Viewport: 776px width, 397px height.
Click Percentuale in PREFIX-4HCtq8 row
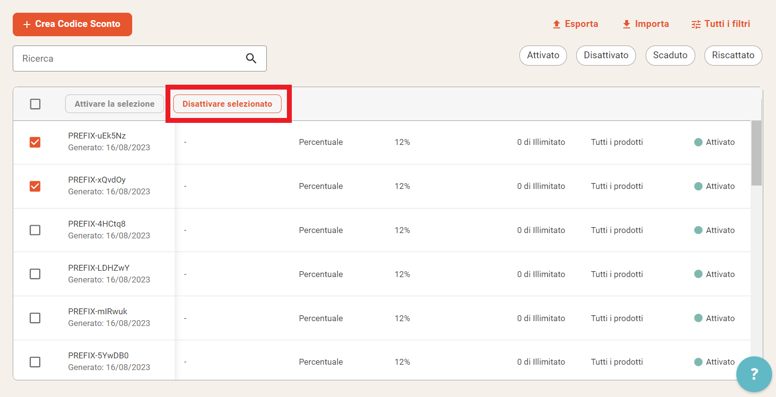pyautogui.click(x=321, y=230)
